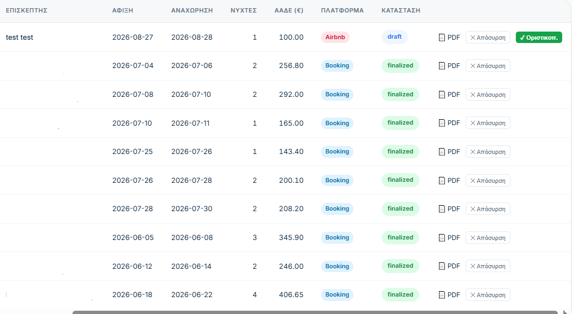Withdraw the booking arriving 2026-06-18
The width and height of the screenshot is (572, 314).
point(487,295)
